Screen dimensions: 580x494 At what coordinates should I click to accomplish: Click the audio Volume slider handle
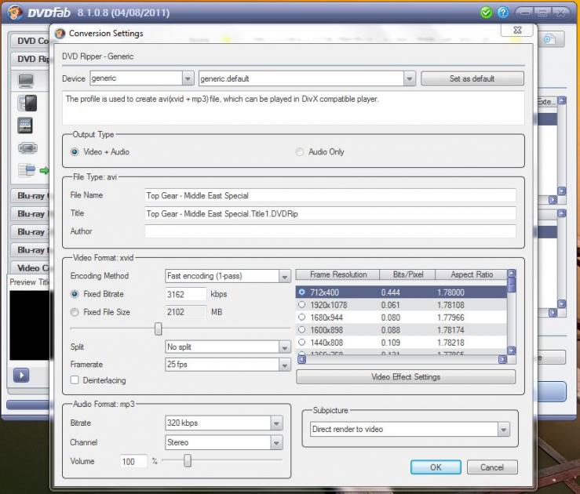click(x=187, y=461)
